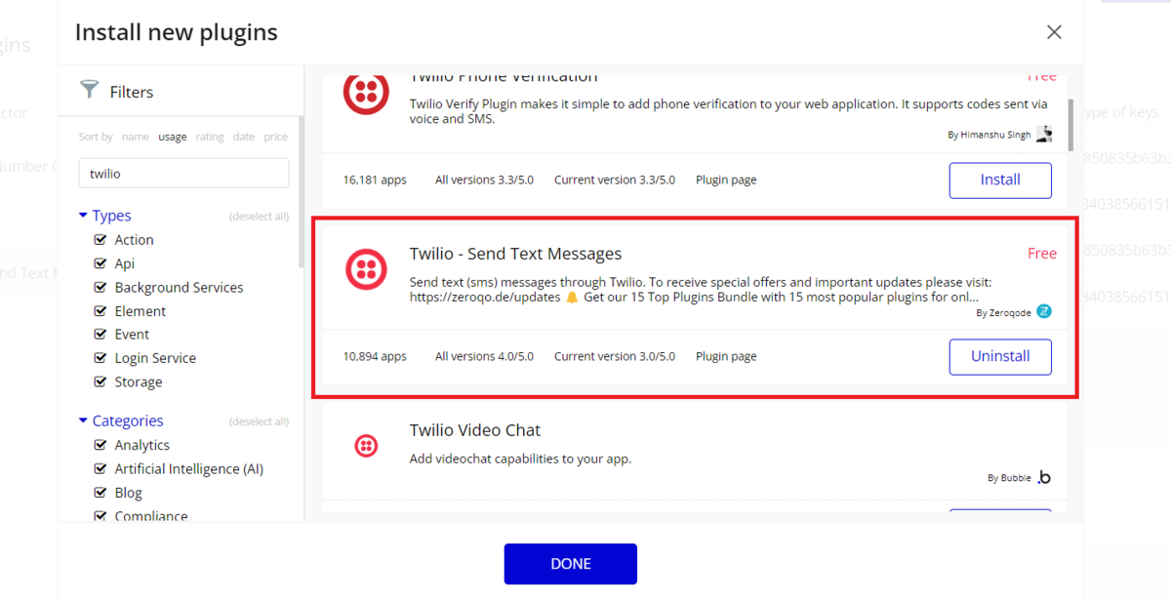
Task: Click All versions 3.3/5.0 rating
Action: tap(484, 180)
